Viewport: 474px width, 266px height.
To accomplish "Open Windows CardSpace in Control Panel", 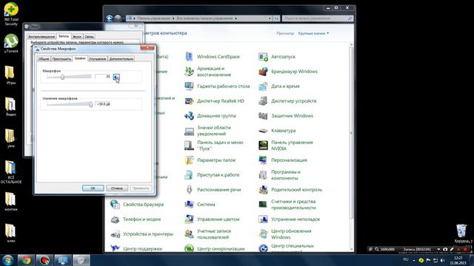I will click(x=213, y=57).
